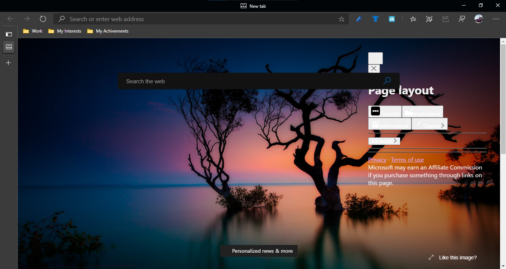Viewport: 506px width, 269px height.
Task: Refresh the current page
Action: (43, 19)
